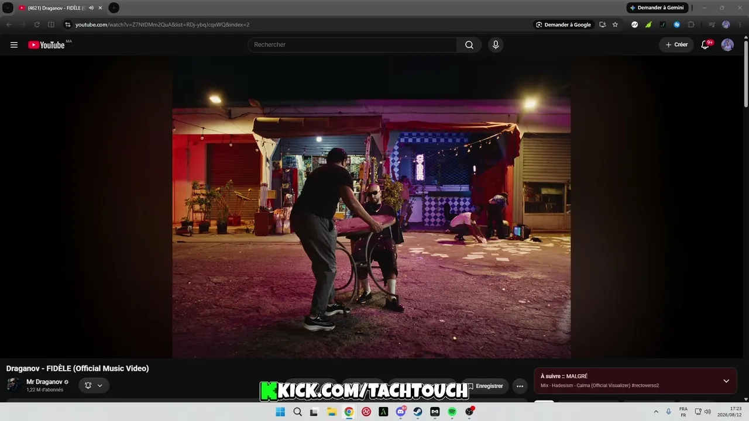The height and width of the screenshot is (421, 749).
Task: Switch to Chrome in the taskbar
Action: coord(349,412)
